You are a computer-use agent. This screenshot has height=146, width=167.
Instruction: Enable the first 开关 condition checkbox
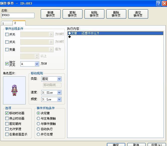click(x=7, y=34)
